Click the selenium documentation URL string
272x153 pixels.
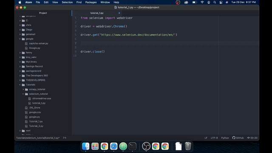(x=138, y=35)
